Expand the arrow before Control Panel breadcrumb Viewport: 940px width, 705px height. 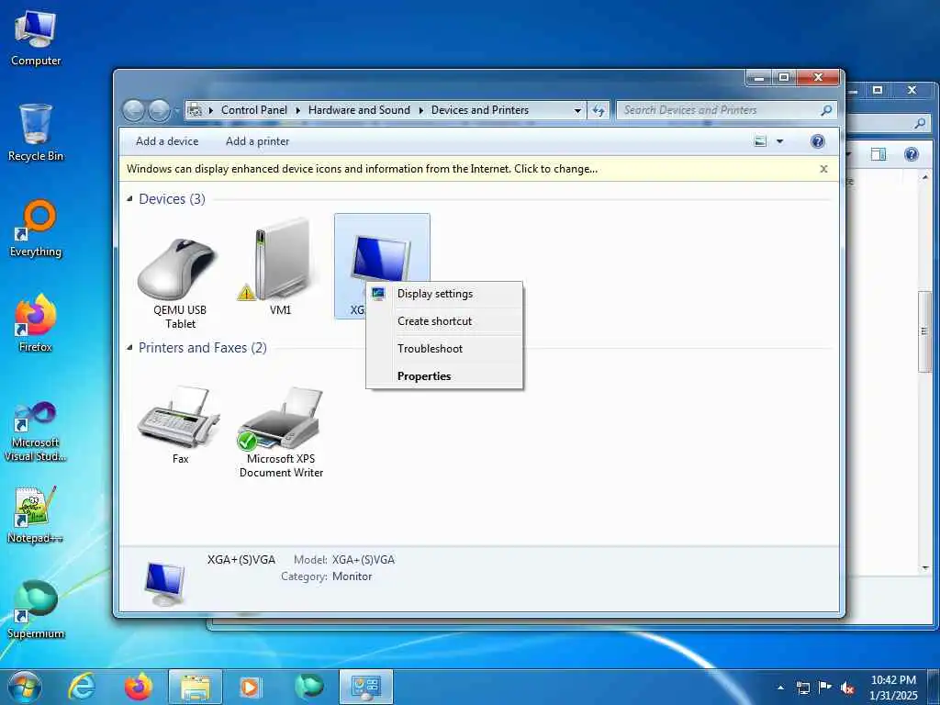[x=211, y=110]
